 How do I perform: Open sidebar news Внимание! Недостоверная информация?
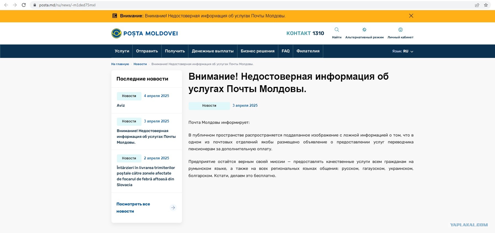146,136
